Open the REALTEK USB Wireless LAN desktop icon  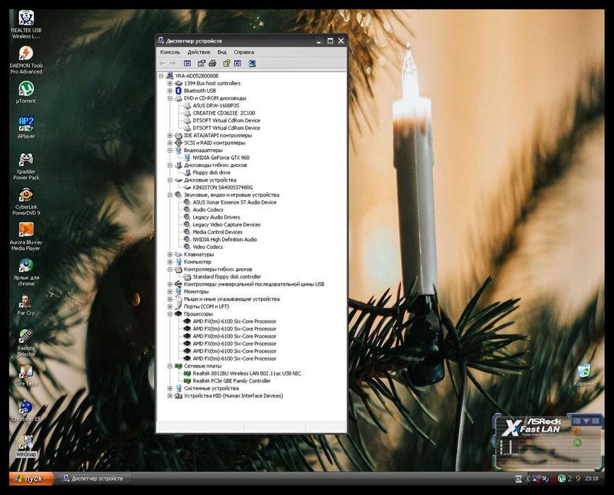pos(26,25)
